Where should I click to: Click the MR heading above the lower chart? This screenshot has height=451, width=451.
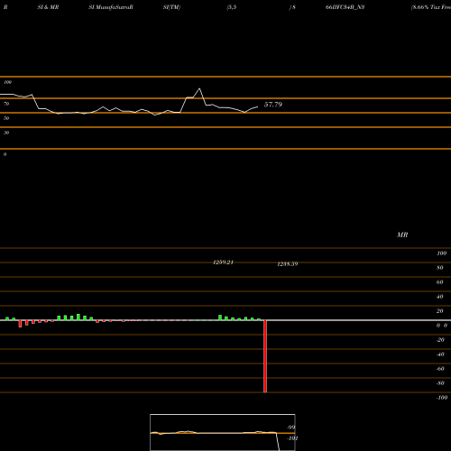pyautogui.click(x=402, y=235)
